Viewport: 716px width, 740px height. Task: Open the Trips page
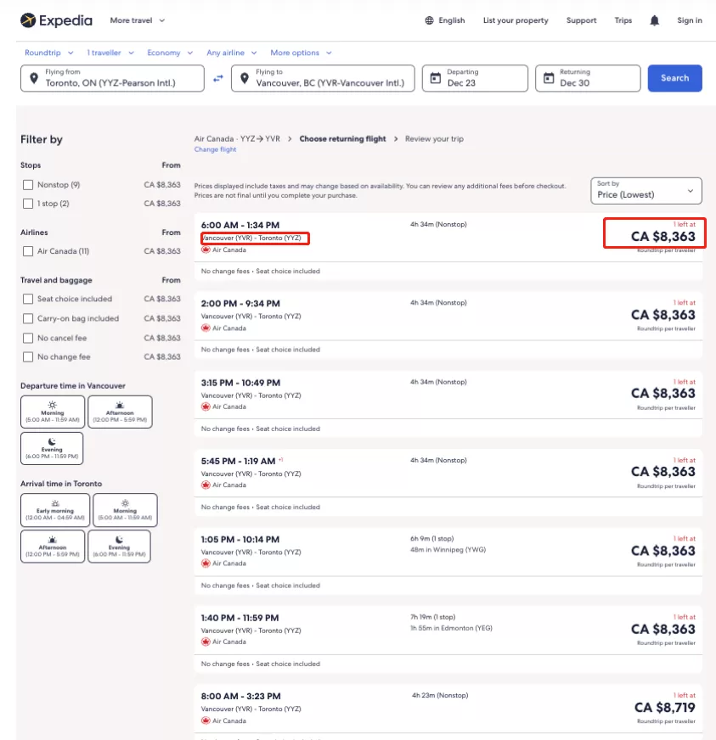pos(623,20)
